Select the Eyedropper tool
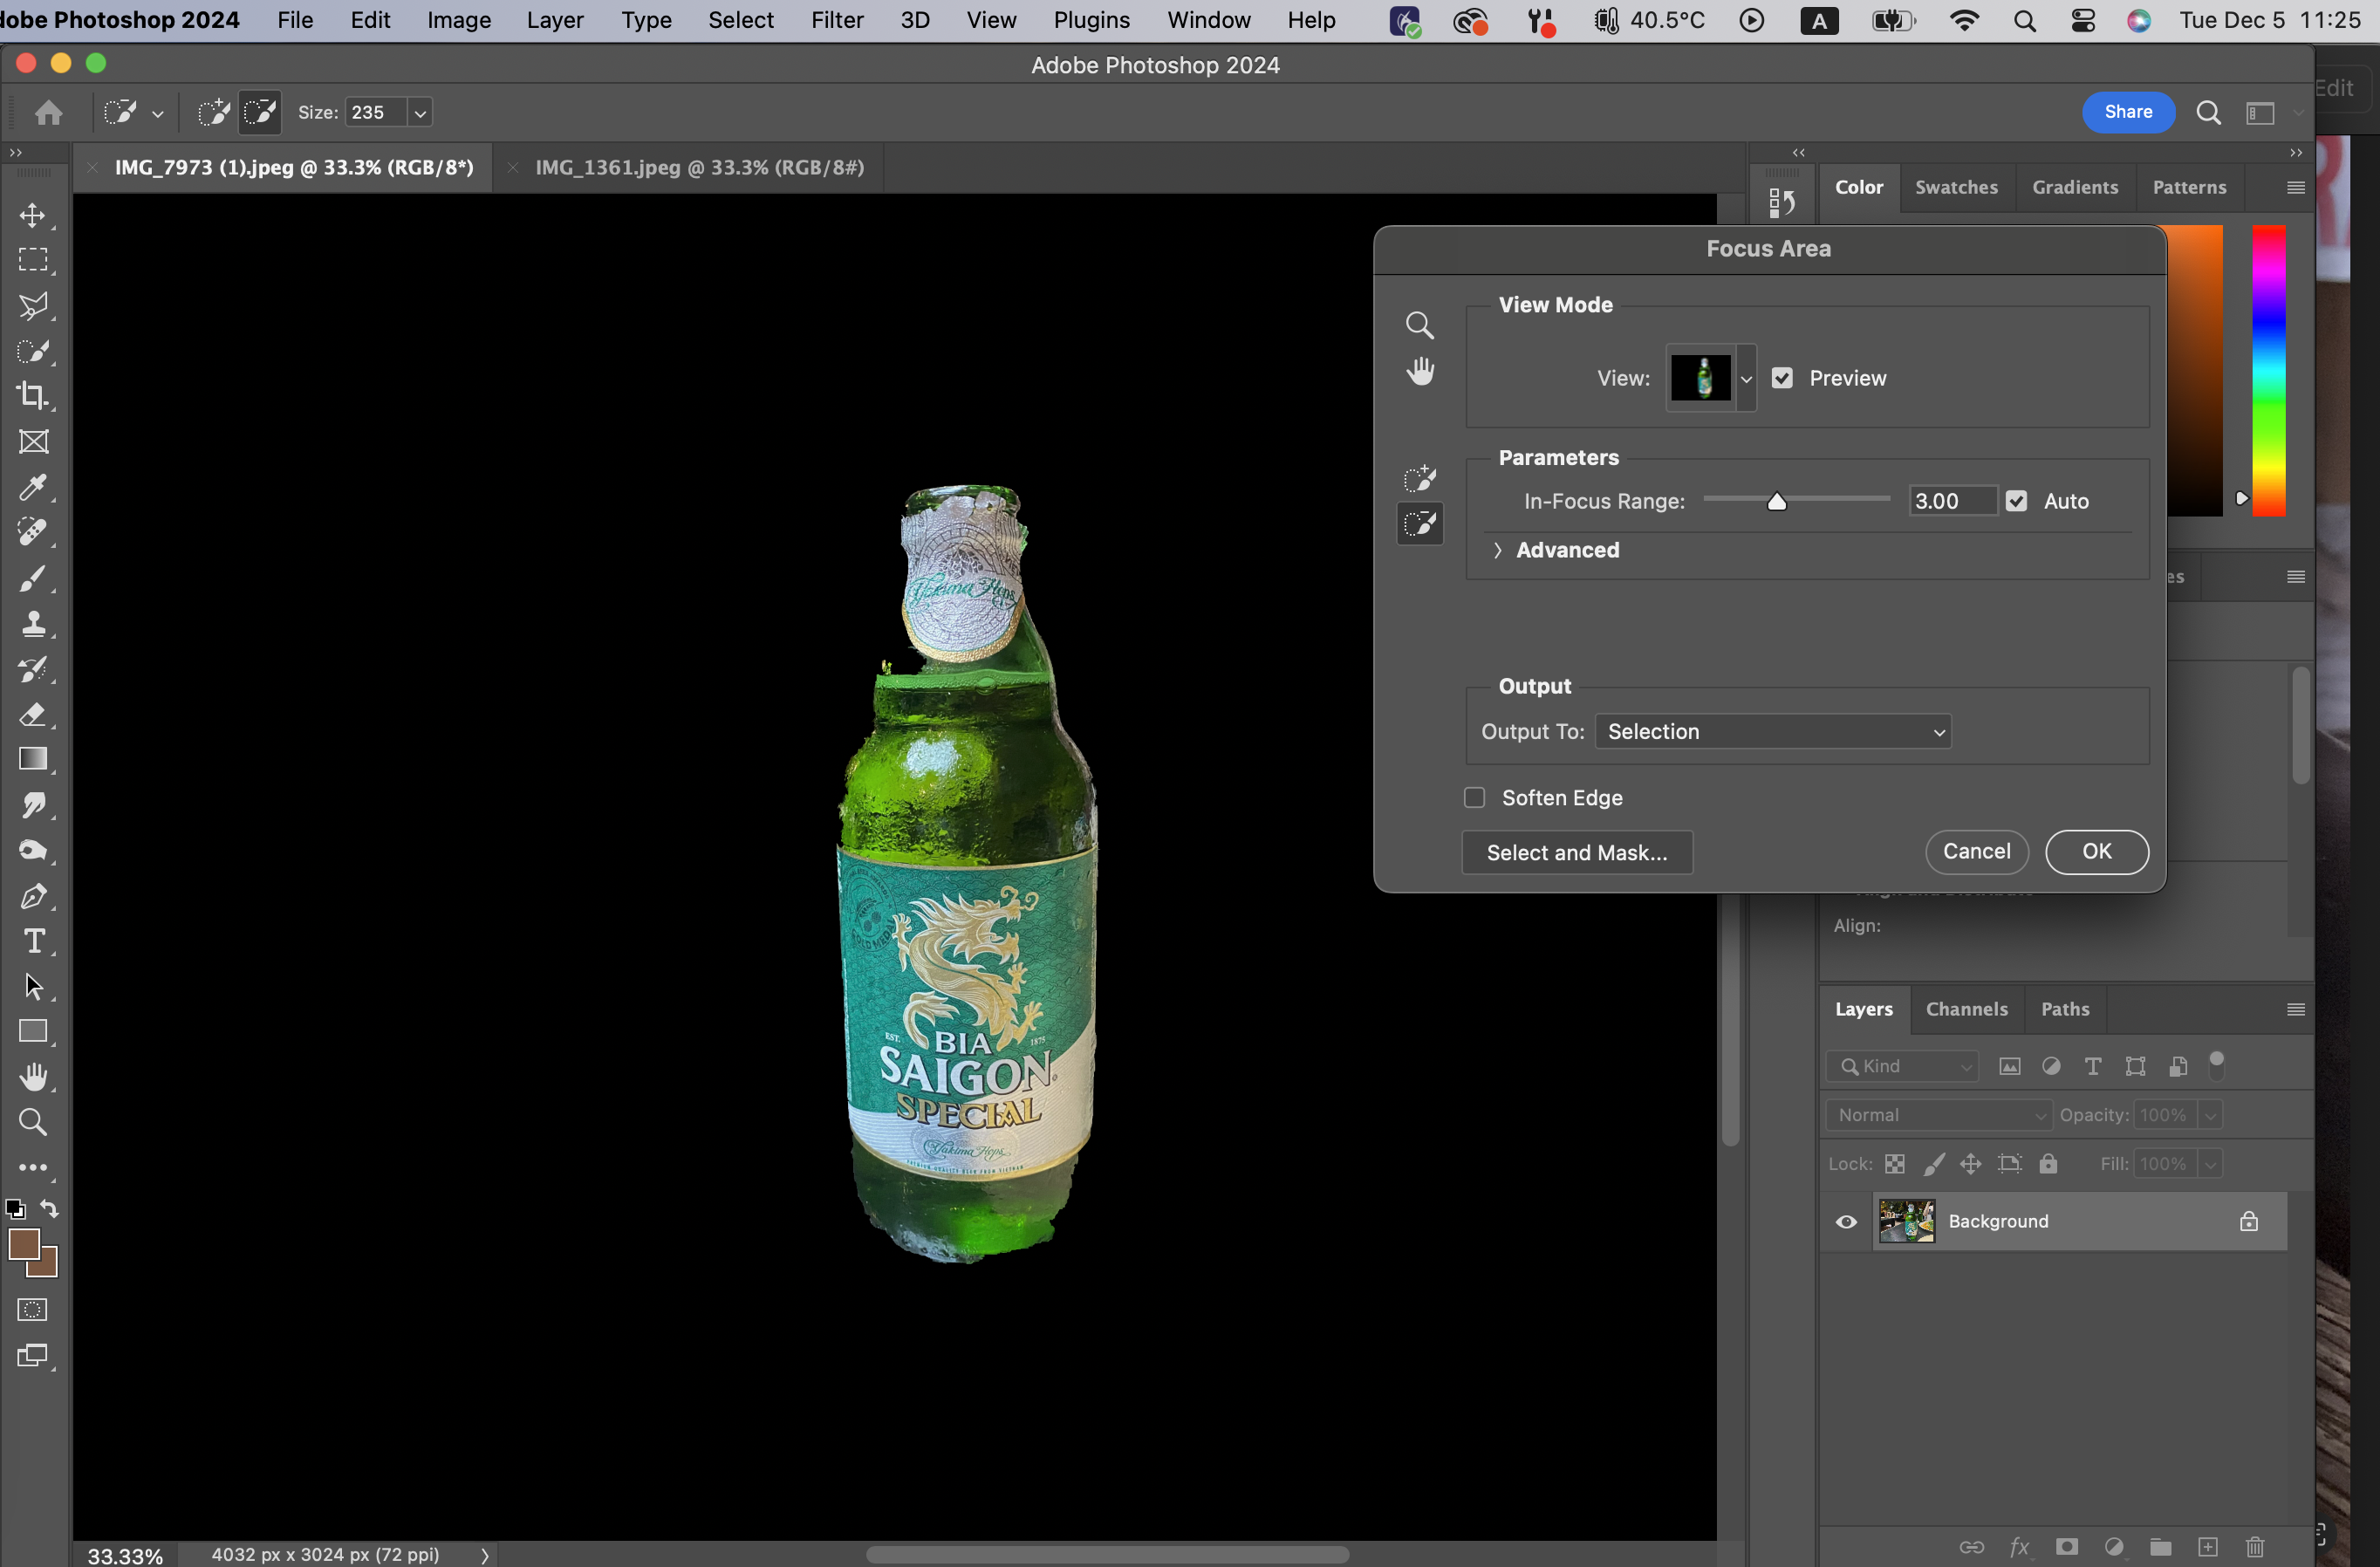The width and height of the screenshot is (2380, 1567). 33,487
